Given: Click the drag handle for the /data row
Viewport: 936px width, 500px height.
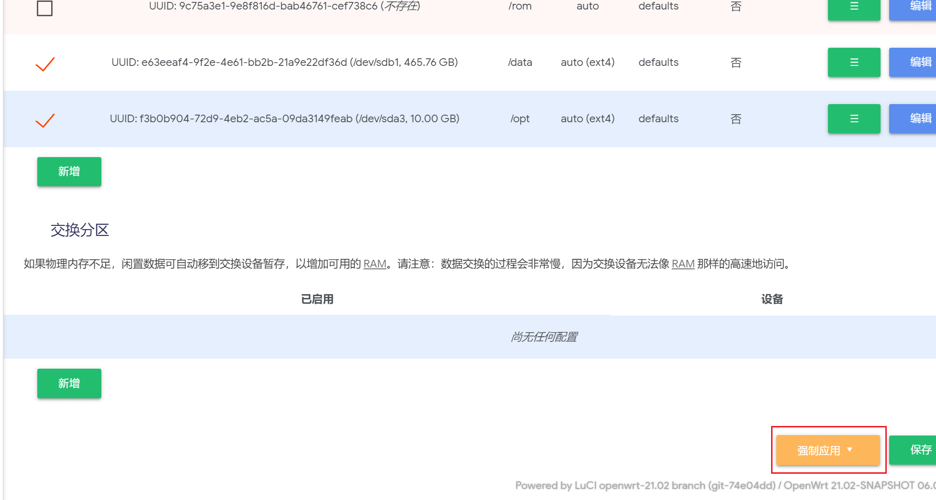Looking at the screenshot, I should click(x=854, y=62).
